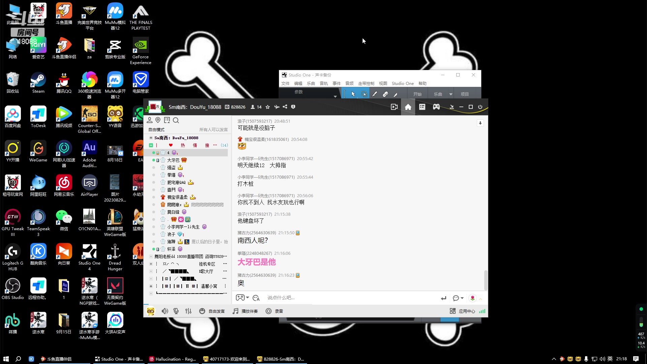
Task: Click the 开始 button in Studio One
Action: click(418, 94)
